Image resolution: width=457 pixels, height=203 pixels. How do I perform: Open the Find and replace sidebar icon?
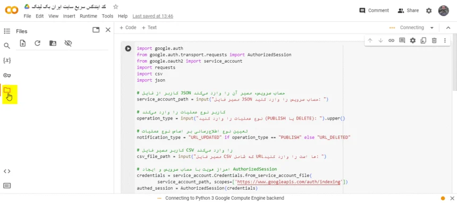[x=7, y=46]
